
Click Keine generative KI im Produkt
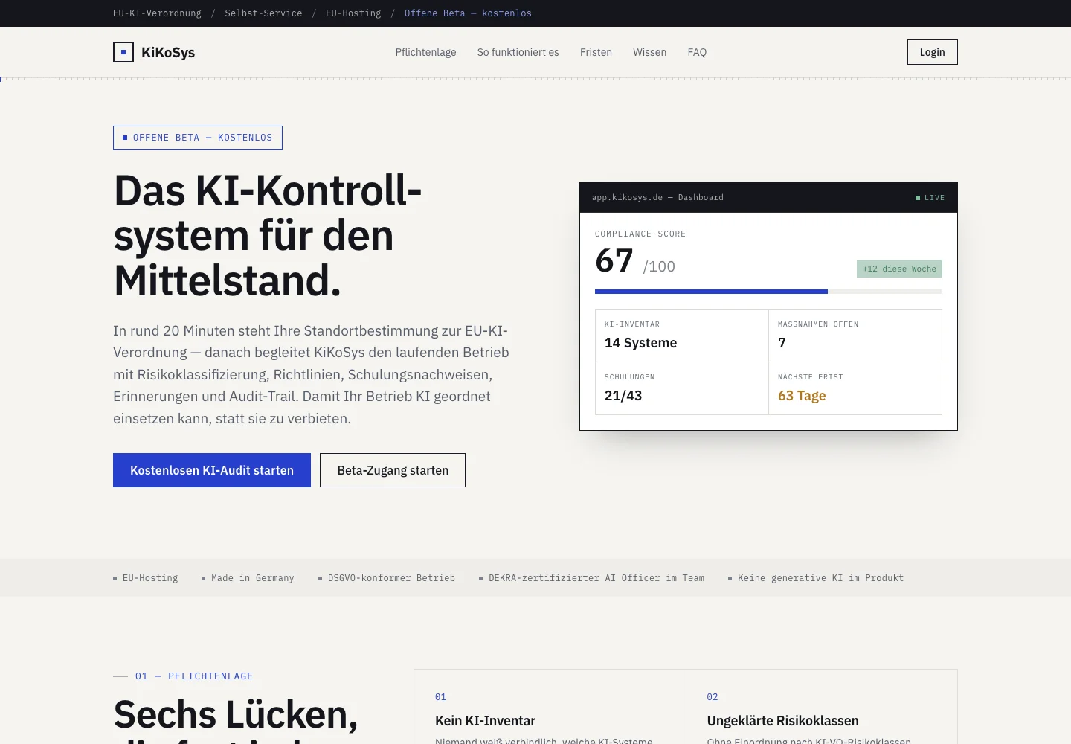[816, 578]
